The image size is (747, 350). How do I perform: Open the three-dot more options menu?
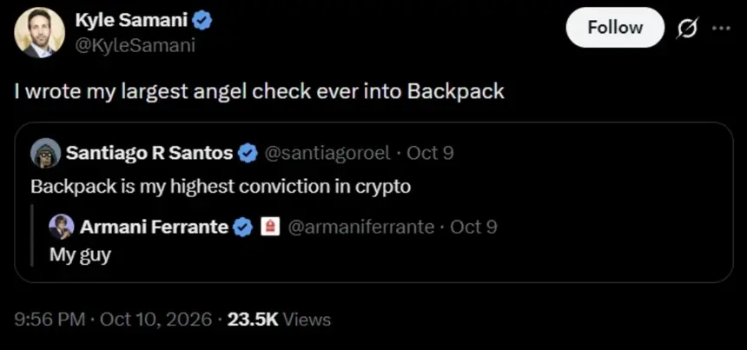(x=721, y=28)
